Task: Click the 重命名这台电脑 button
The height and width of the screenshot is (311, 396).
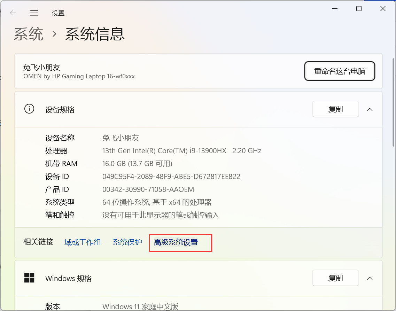Action: coord(340,71)
